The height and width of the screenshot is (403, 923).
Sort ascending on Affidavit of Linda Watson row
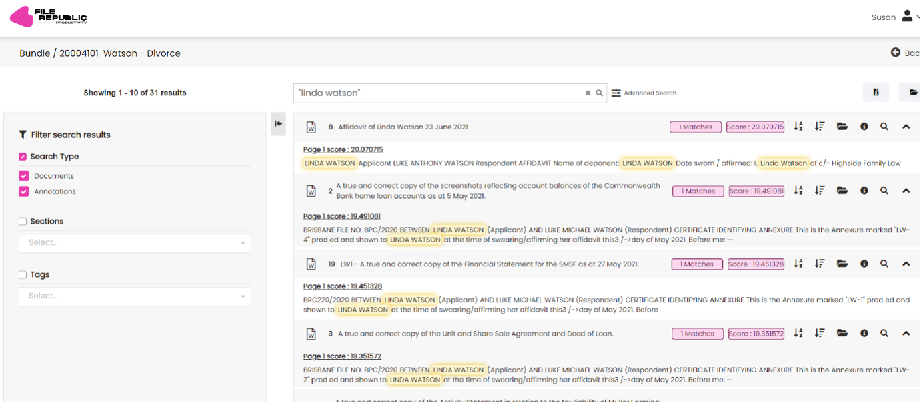coord(798,127)
